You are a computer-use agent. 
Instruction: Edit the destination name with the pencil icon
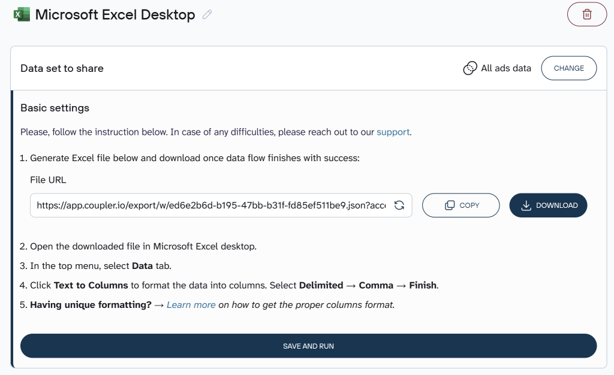(207, 14)
